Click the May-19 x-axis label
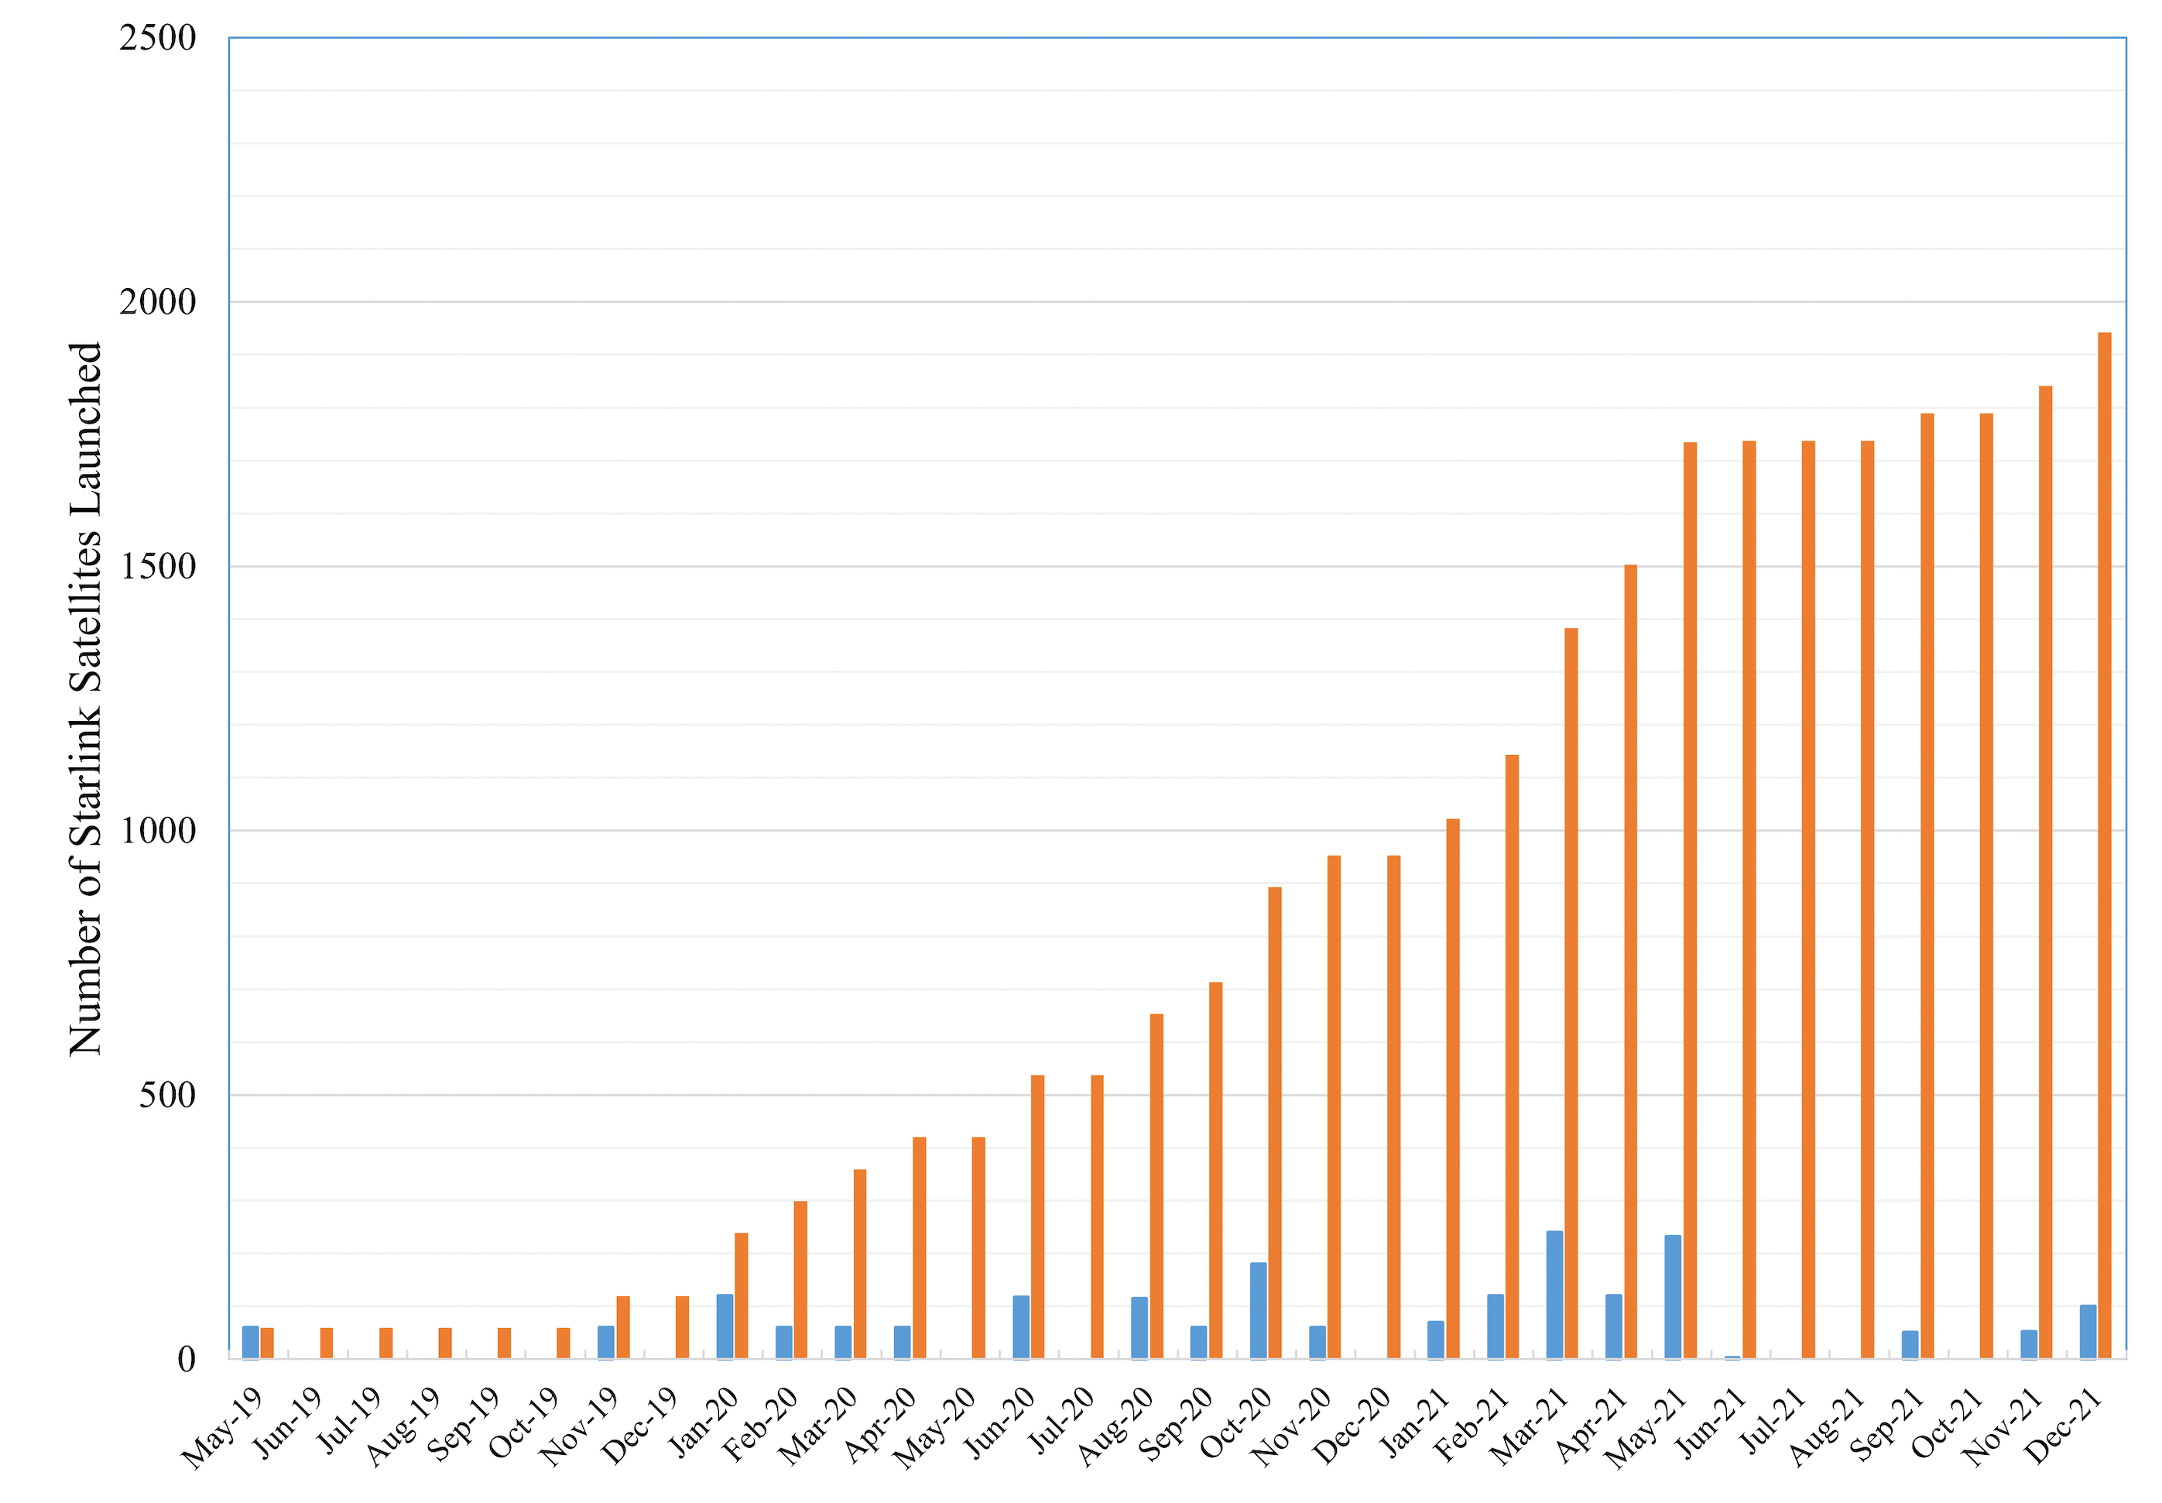This screenshot has width=2162, height=1503. coord(222,1429)
